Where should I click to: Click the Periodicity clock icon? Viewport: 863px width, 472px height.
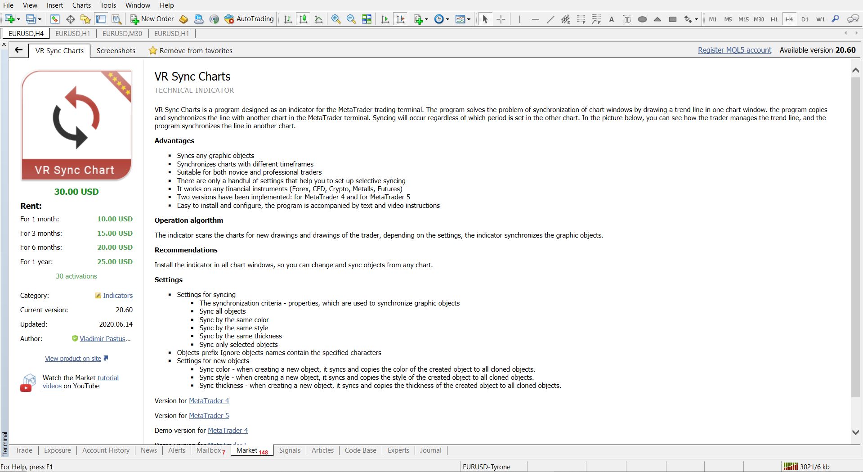(x=439, y=19)
